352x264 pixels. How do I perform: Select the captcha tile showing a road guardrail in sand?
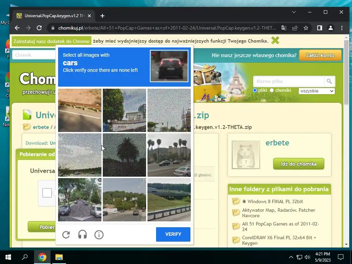point(80,110)
